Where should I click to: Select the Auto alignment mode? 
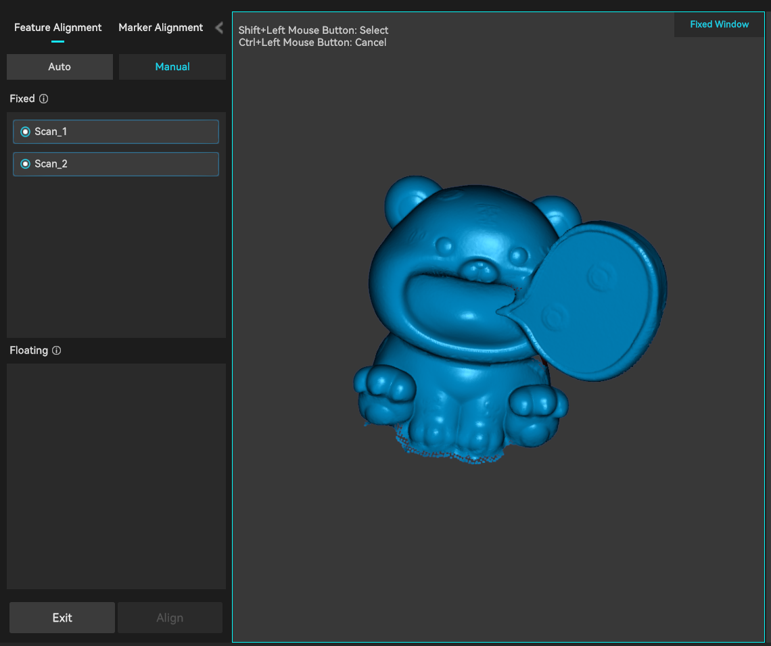60,67
